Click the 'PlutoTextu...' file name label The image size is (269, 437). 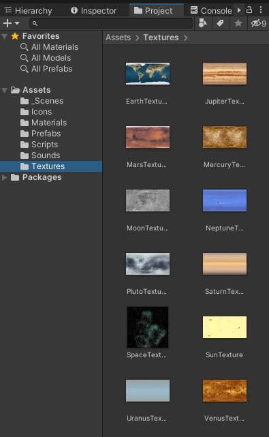(x=146, y=292)
